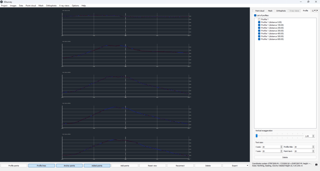Open the Export dropdown arrow
Viewport: 320px width, 171px height.
coord(247,165)
